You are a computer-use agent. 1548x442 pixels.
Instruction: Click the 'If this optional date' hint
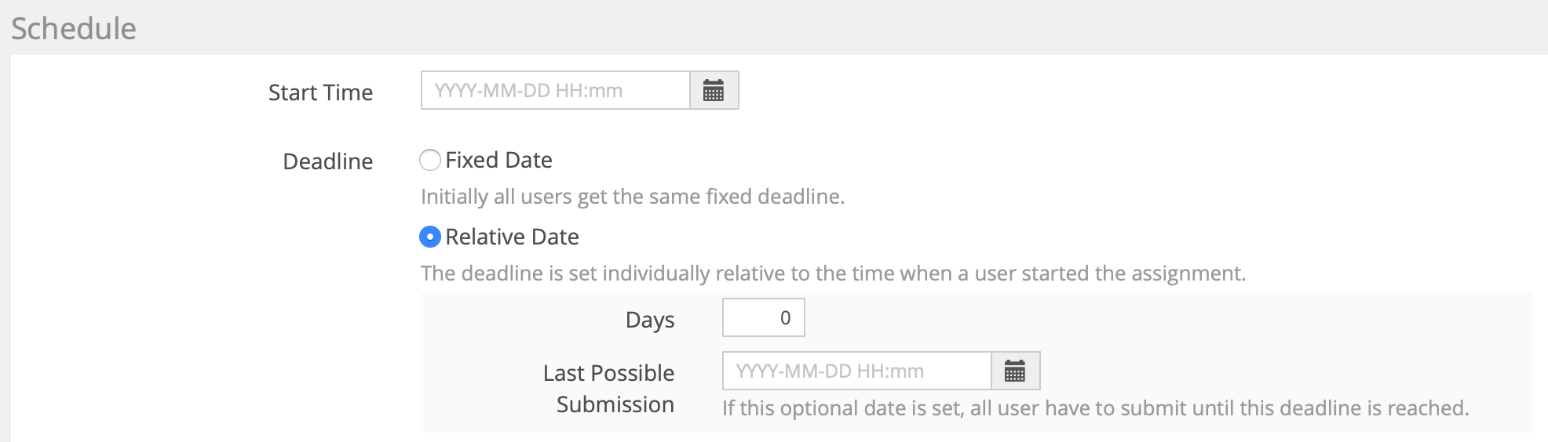tap(1095, 408)
